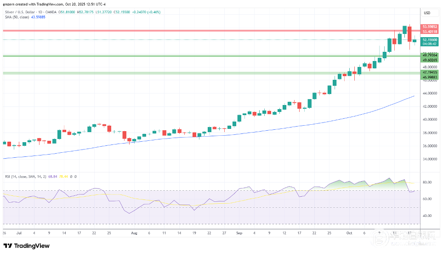Click the USD currency label on price axis
Screen dimensions: 443x255
click(x=426, y=12)
